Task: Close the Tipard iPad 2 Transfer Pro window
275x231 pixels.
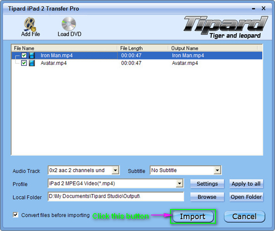Action: click(264, 8)
